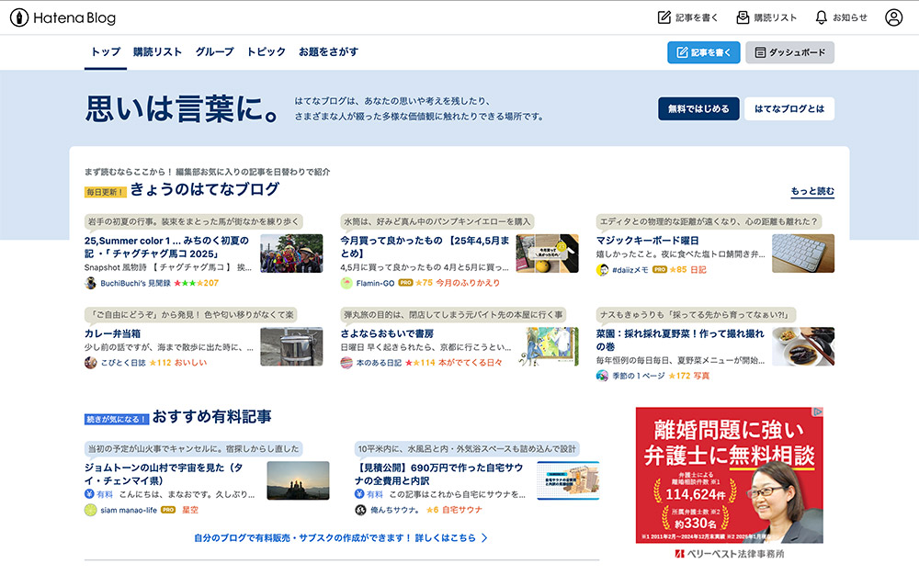919x575 pixels.
Task: Open the 菜園：採れ採れ夏野菜 article
Action: click(x=680, y=340)
